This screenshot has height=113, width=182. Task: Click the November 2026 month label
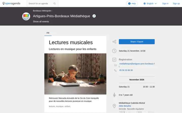point(136,80)
